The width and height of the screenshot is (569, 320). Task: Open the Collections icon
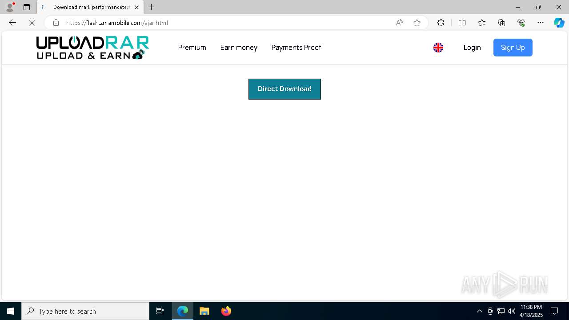tap(501, 23)
